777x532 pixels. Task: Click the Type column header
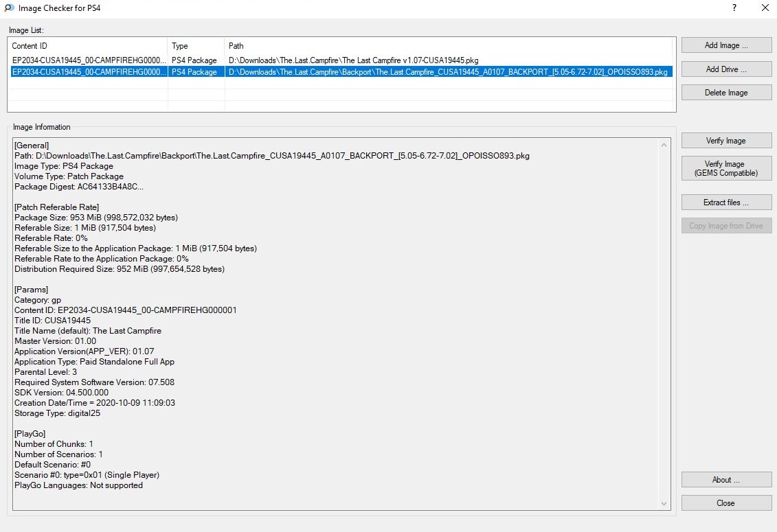click(x=196, y=46)
